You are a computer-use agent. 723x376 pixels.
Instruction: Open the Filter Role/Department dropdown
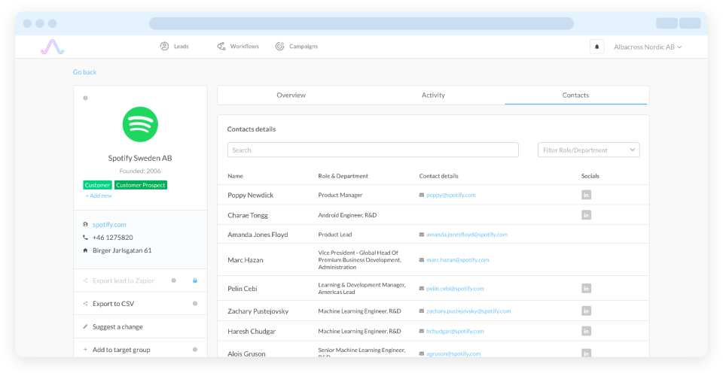(588, 150)
